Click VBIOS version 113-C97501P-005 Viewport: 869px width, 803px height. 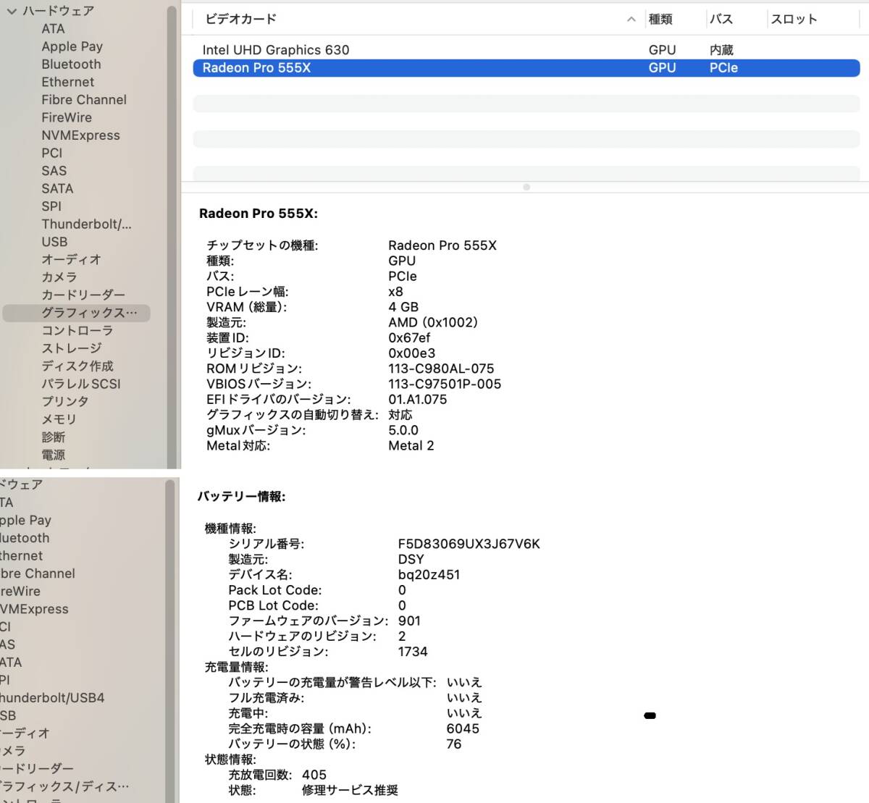pos(445,384)
